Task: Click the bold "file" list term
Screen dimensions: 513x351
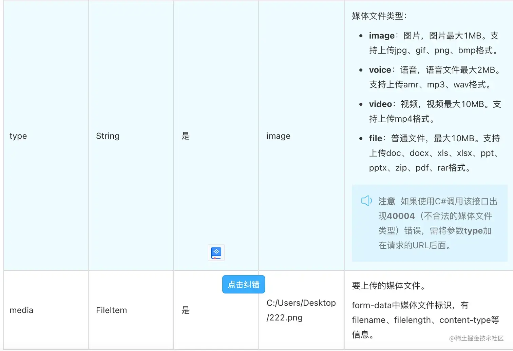Action: coord(375,138)
